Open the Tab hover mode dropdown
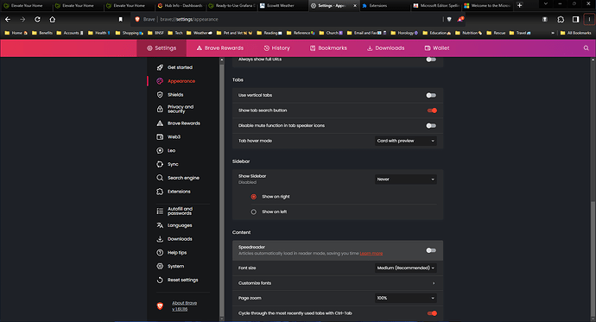 click(x=406, y=141)
